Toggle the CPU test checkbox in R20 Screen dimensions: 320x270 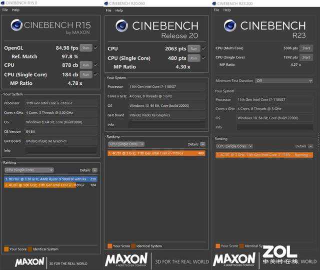(x=203, y=48)
